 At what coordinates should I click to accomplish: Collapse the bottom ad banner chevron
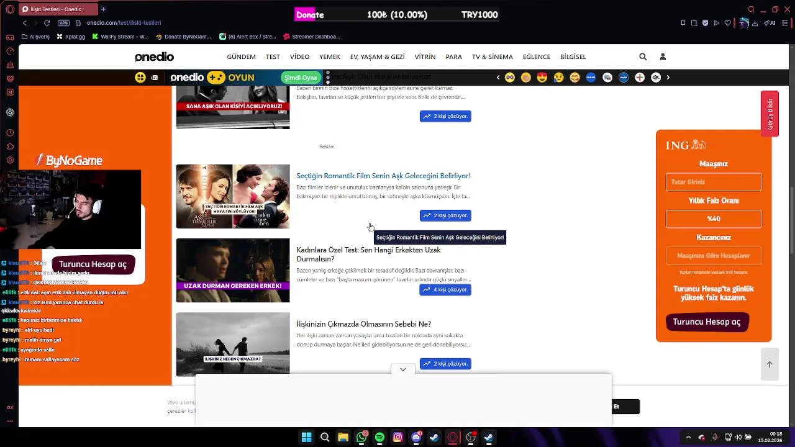coord(403,369)
